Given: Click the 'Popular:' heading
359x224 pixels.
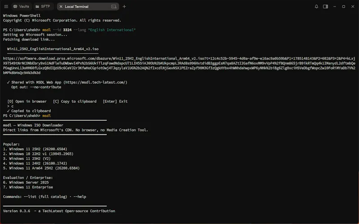Looking at the screenshot, I should coord(11,144).
